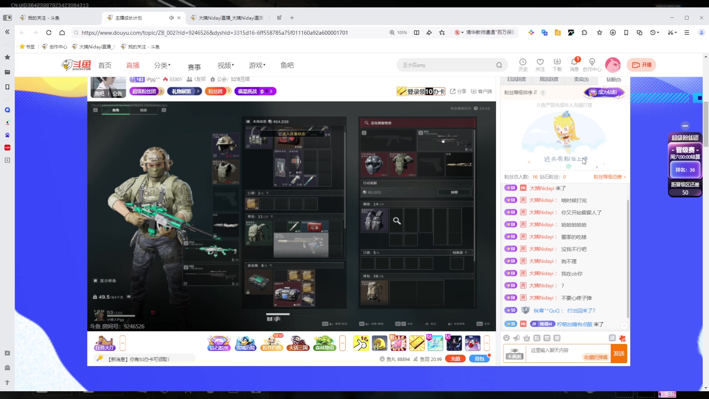Open the 滤 chat filter icon
This screenshot has width=709, height=399.
click(612, 338)
